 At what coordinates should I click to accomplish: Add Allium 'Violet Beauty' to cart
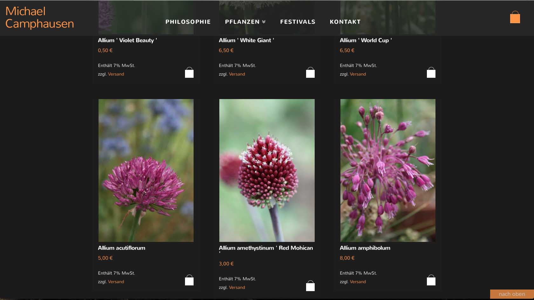point(189,73)
